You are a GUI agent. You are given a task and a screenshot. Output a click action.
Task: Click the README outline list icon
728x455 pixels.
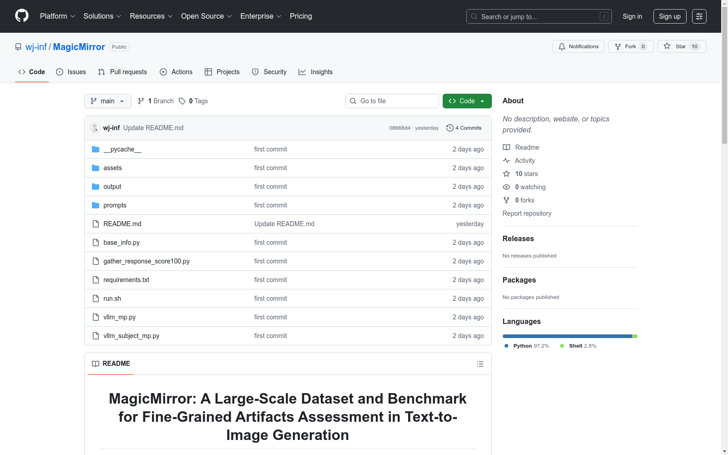click(x=480, y=364)
